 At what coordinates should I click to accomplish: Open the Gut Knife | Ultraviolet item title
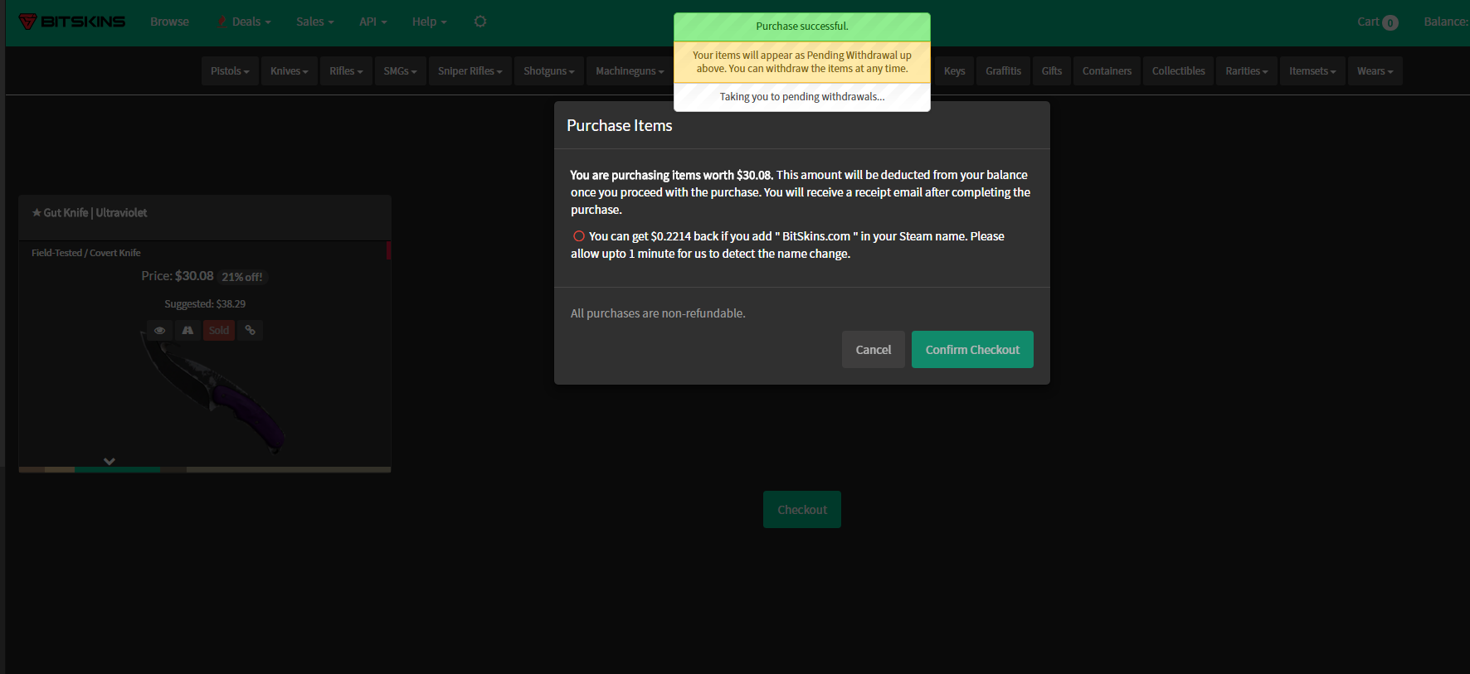click(90, 213)
